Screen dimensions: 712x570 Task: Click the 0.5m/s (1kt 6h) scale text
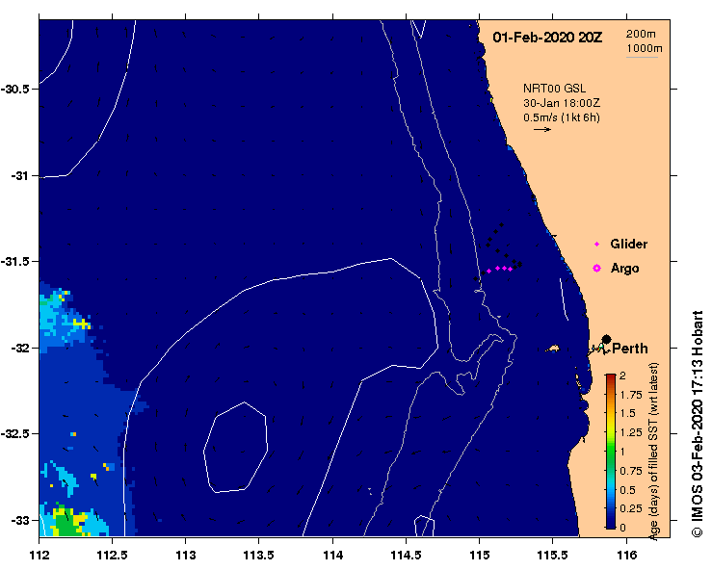coord(562,117)
